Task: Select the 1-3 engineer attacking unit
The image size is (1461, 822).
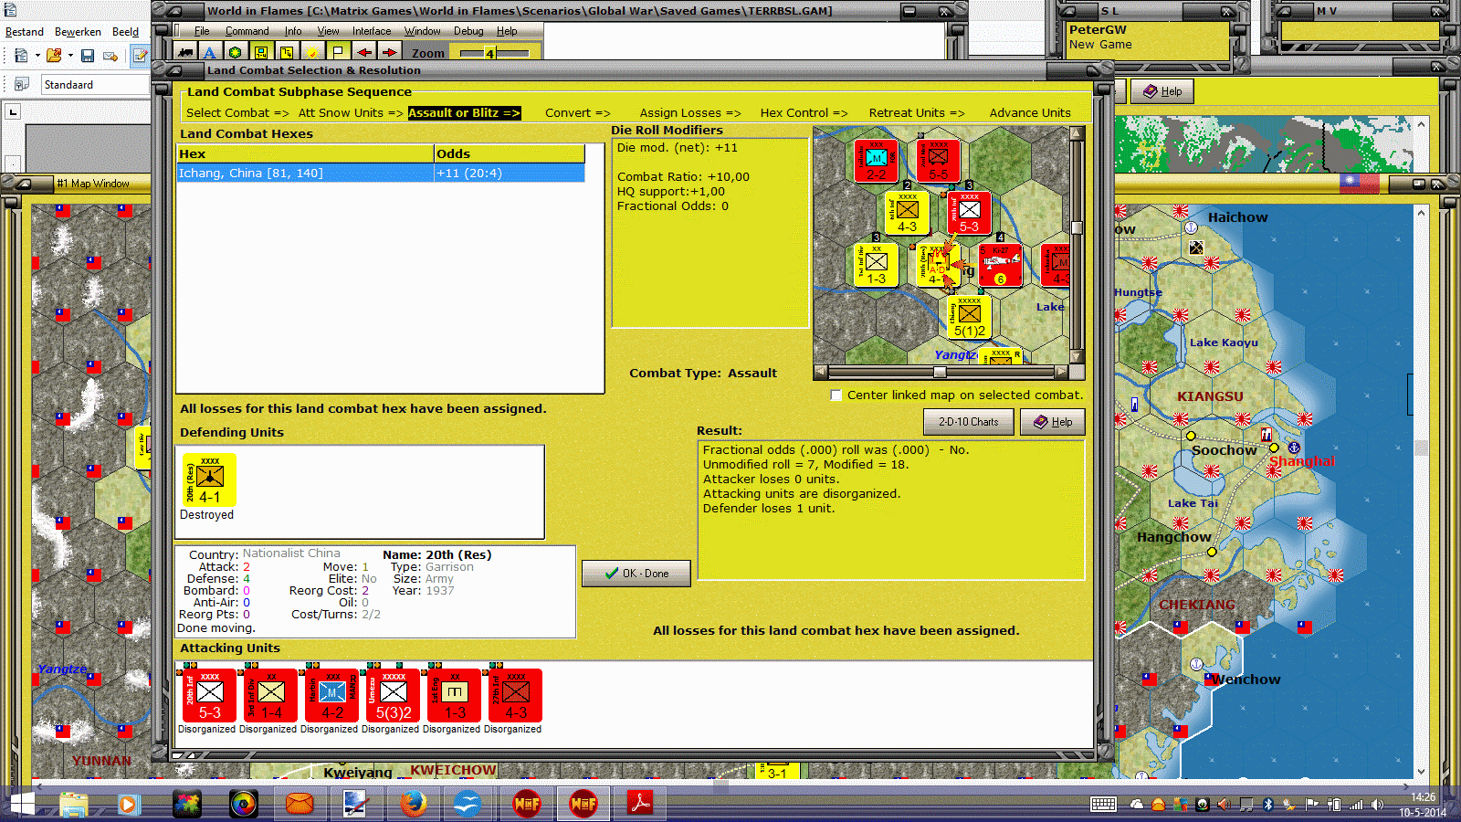Action: point(454,696)
